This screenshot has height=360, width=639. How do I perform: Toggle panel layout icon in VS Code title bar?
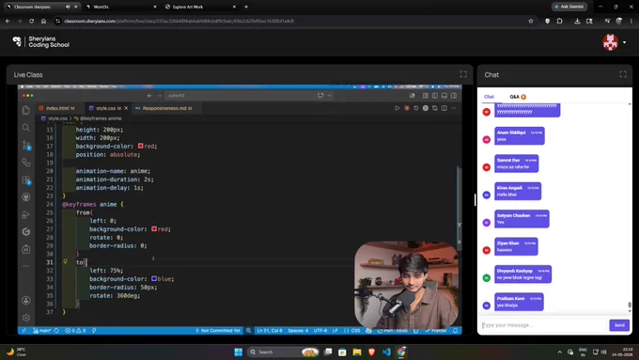pyautogui.click(x=444, y=95)
